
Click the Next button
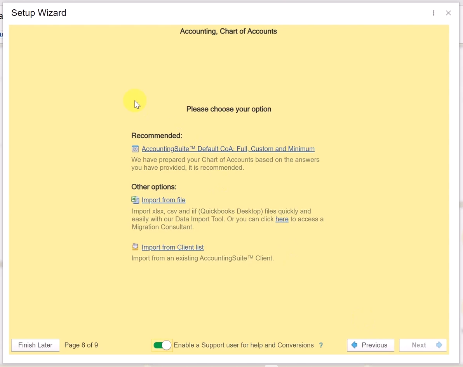point(423,345)
